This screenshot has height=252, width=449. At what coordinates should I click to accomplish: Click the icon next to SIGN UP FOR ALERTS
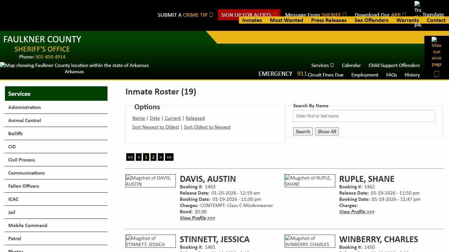coord(275,15)
